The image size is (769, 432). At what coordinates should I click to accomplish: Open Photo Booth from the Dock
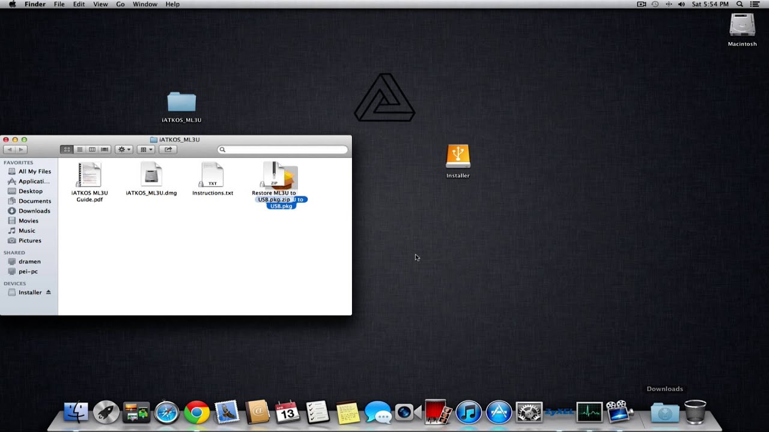[437, 412]
